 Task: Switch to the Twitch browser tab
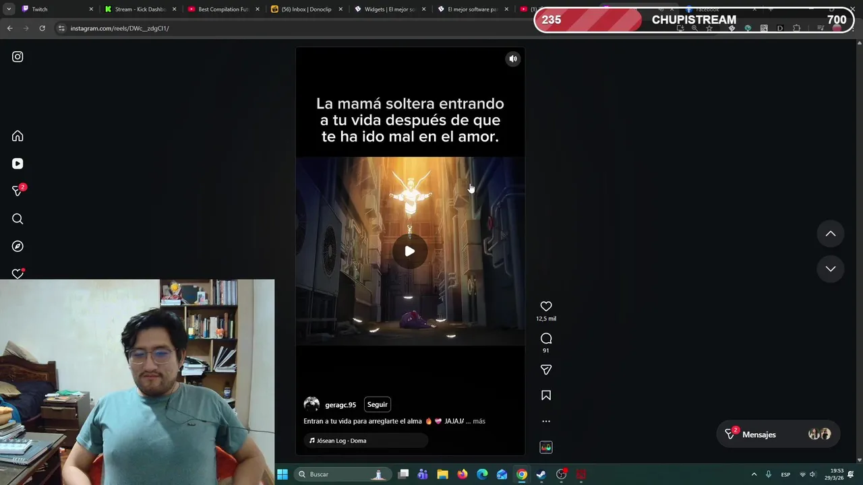(57, 9)
